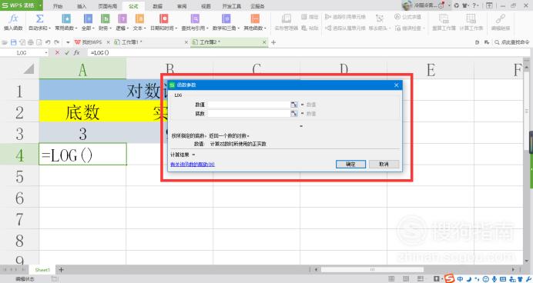This screenshot has width=533, height=283.
Task: Click the 点此查找命令 search box
Action: click(x=512, y=42)
